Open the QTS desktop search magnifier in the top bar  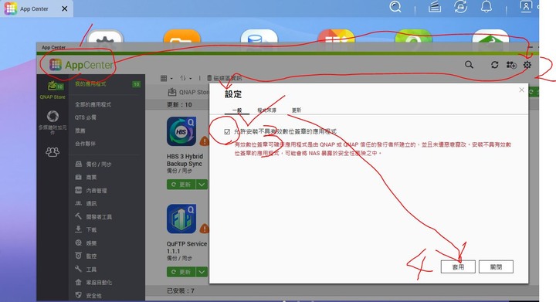(x=395, y=7)
